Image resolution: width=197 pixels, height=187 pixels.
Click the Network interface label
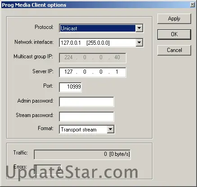(x=34, y=42)
